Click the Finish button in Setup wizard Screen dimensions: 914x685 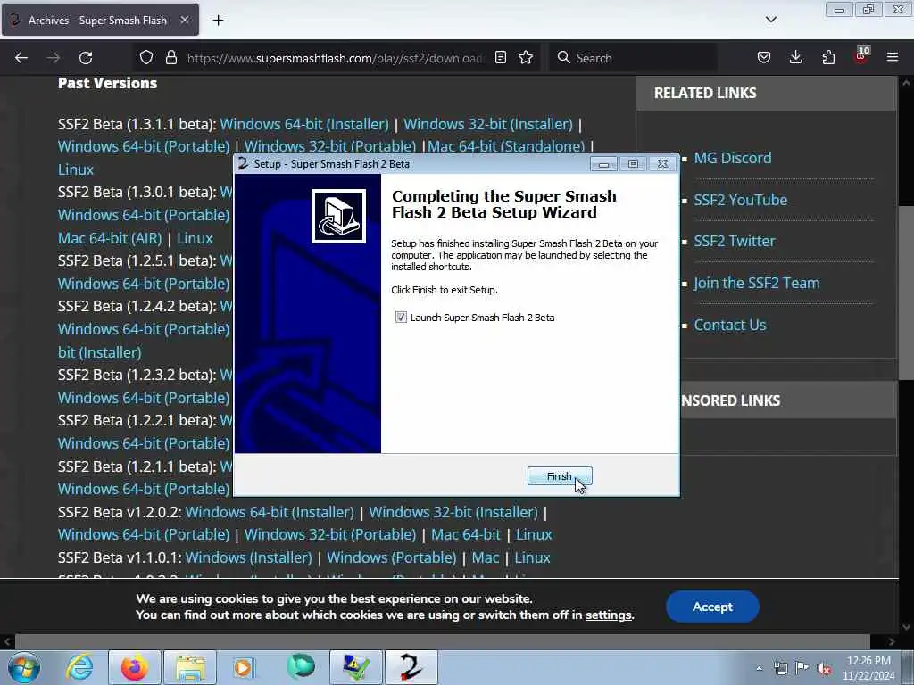tap(560, 476)
